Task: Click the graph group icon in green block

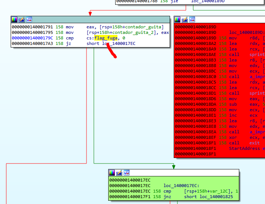Action: 127,173
